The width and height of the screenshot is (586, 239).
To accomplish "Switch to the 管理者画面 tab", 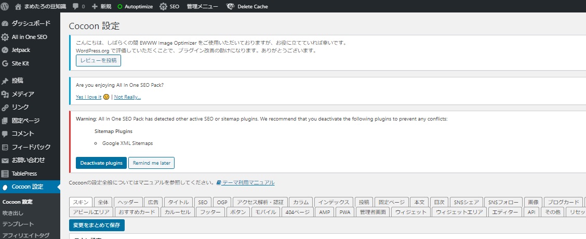I will (372, 212).
